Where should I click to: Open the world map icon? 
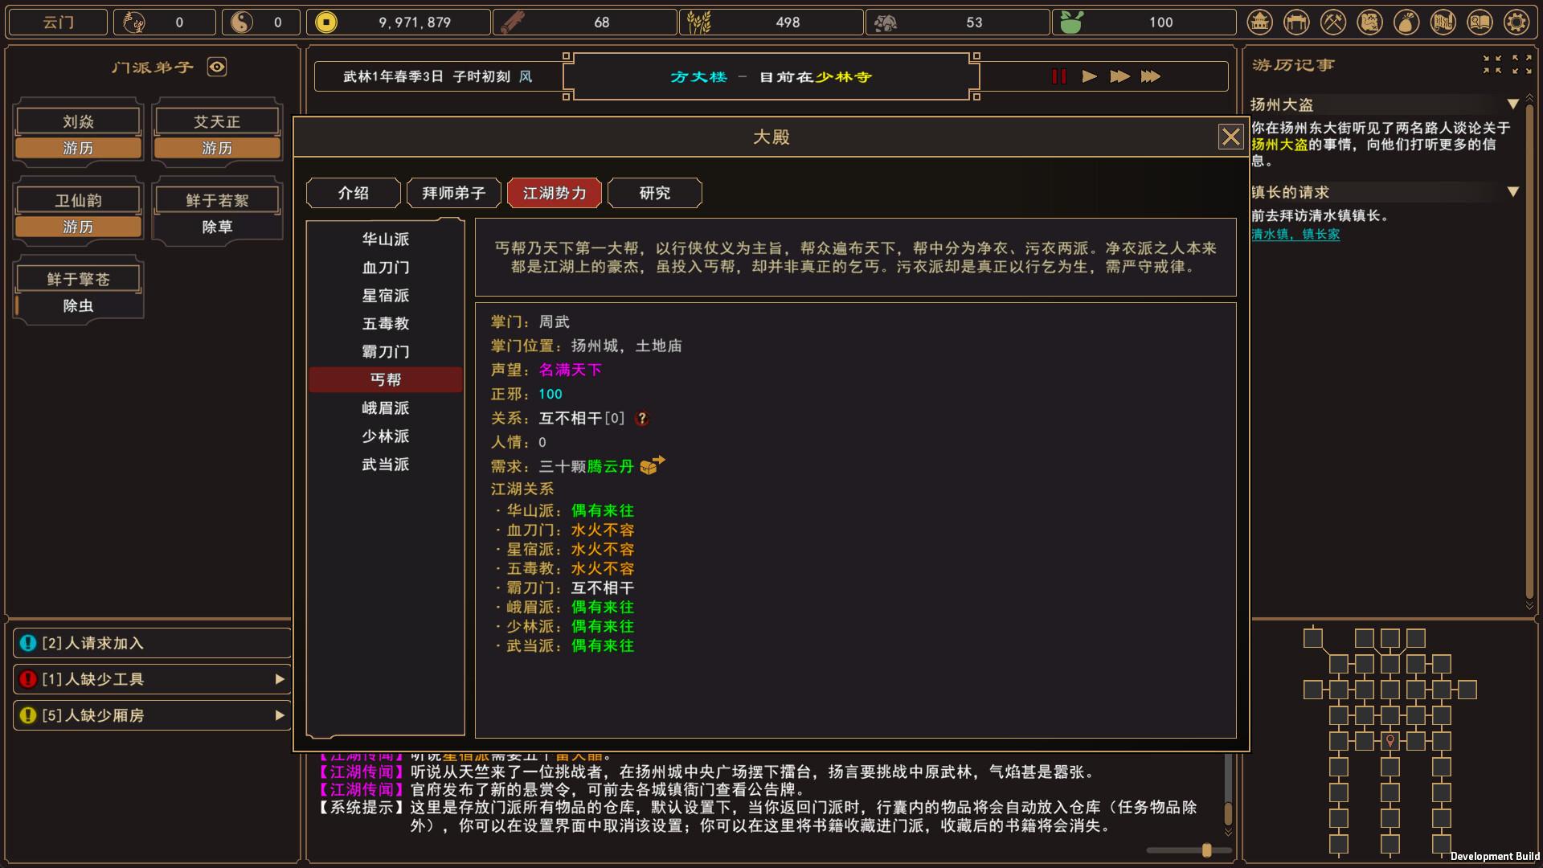pyautogui.click(x=1370, y=22)
